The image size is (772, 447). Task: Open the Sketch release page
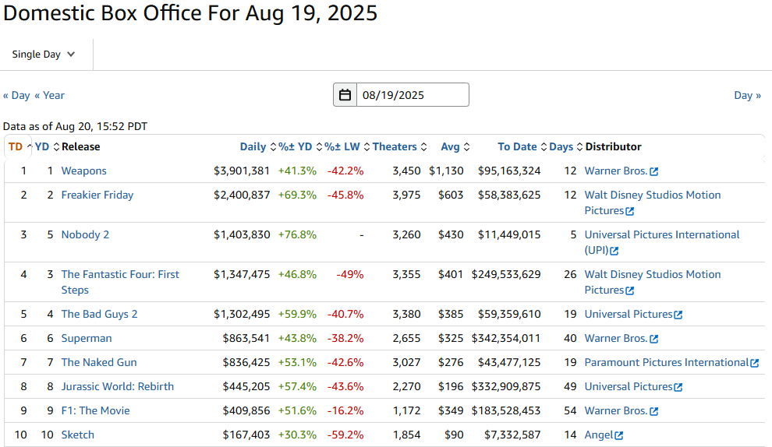pos(78,435)
